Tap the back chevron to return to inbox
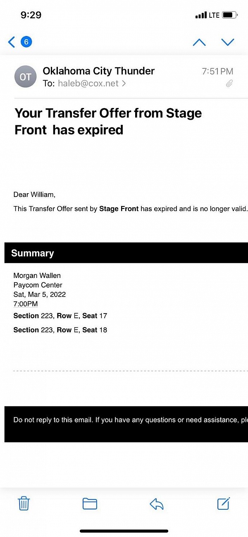The height and width of the screenshot is (537, 248). pos(12,42)
